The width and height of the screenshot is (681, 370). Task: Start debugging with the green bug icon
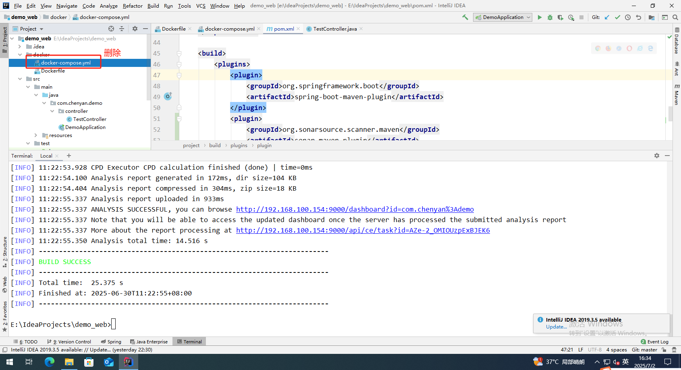click(550, 17)
